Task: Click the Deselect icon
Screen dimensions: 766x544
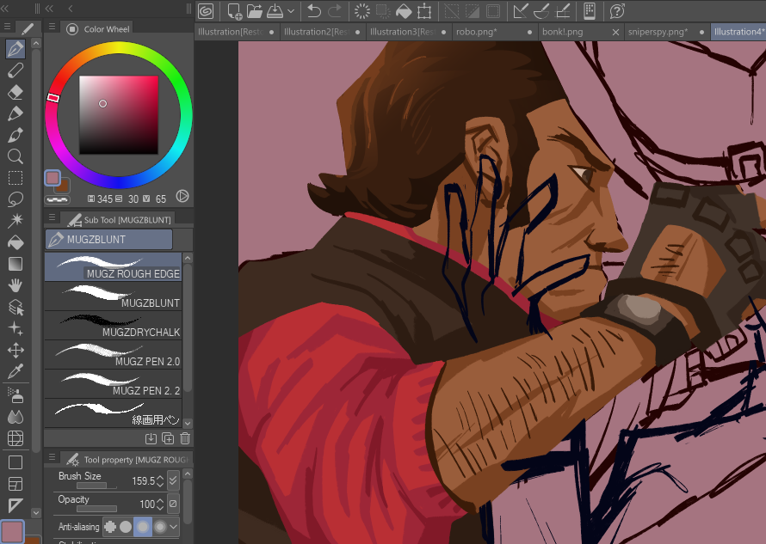Action: (x=451, y=10)
